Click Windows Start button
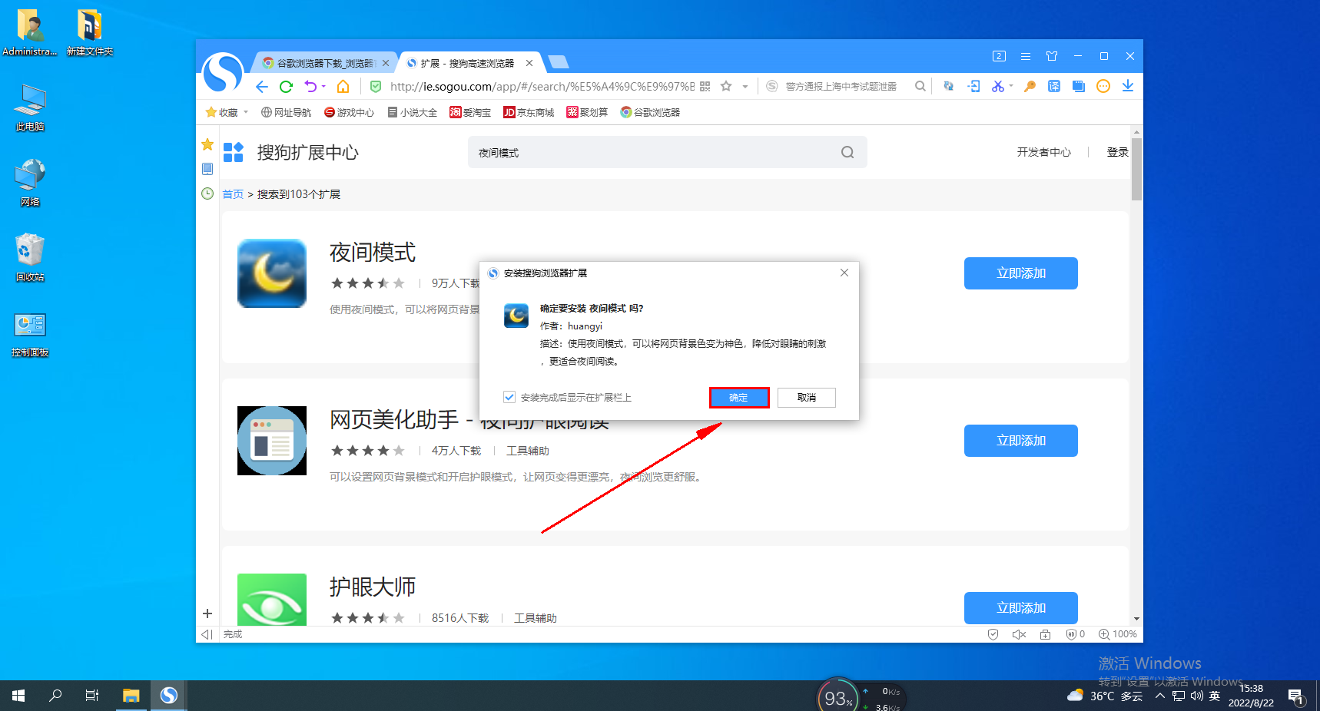Viewport: 1320px width, 711px height. point(18,696)
